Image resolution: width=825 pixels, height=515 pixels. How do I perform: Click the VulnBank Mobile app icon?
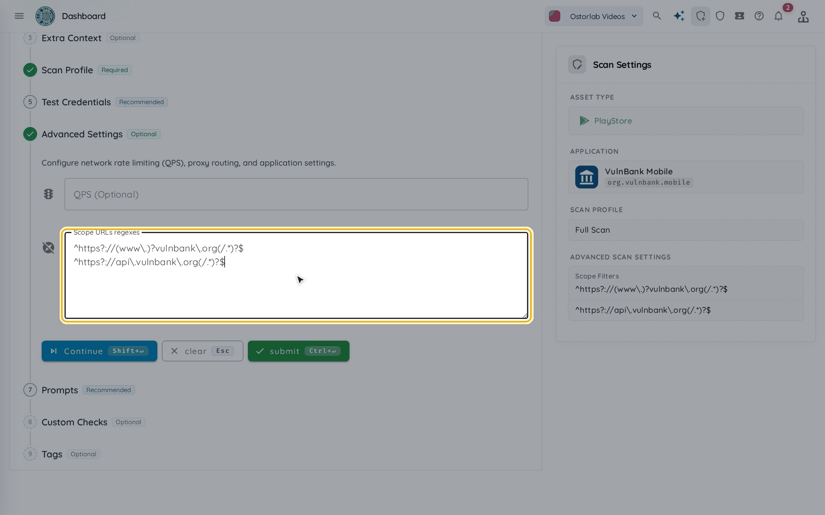587,177
